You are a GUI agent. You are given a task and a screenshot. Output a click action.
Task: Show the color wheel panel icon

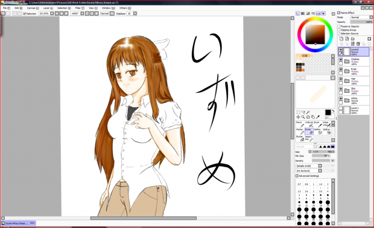297,14
